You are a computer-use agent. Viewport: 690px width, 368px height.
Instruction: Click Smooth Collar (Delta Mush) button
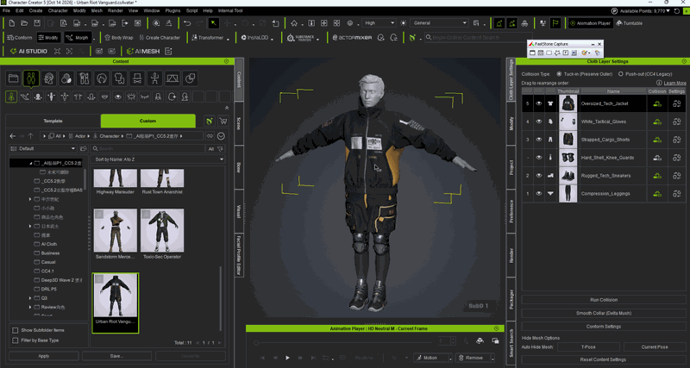603,314
